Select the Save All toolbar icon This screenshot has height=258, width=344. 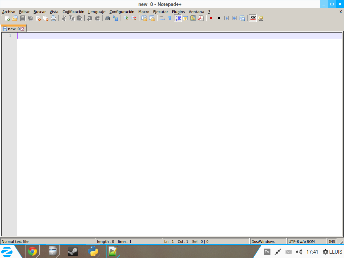click(x=30, y=18)
